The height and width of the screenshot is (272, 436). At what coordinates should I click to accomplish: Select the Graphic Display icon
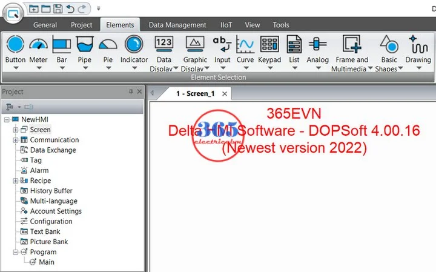pos(195,44)
